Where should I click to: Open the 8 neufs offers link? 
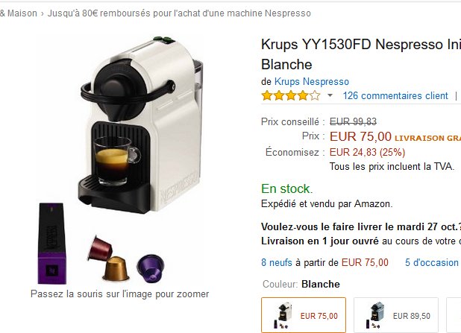tap(277, 262)
